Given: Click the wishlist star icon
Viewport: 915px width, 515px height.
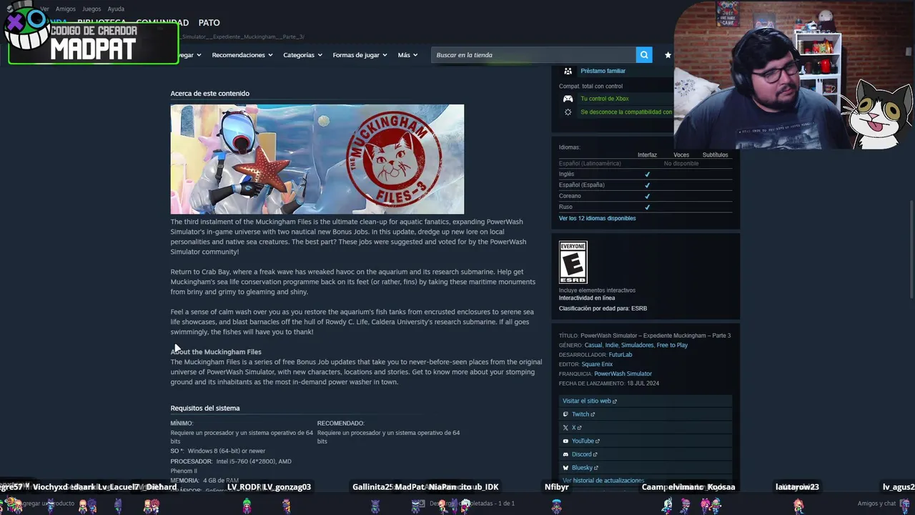Looking at the screenshot, I should 668,55.
